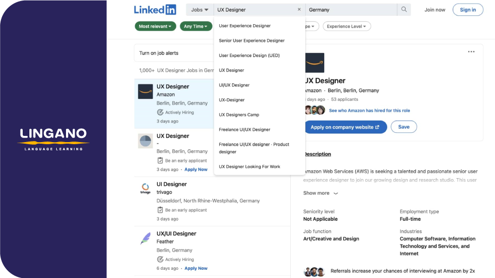
Task: Open See who Amazon has hired link
Action: (369, 110)
